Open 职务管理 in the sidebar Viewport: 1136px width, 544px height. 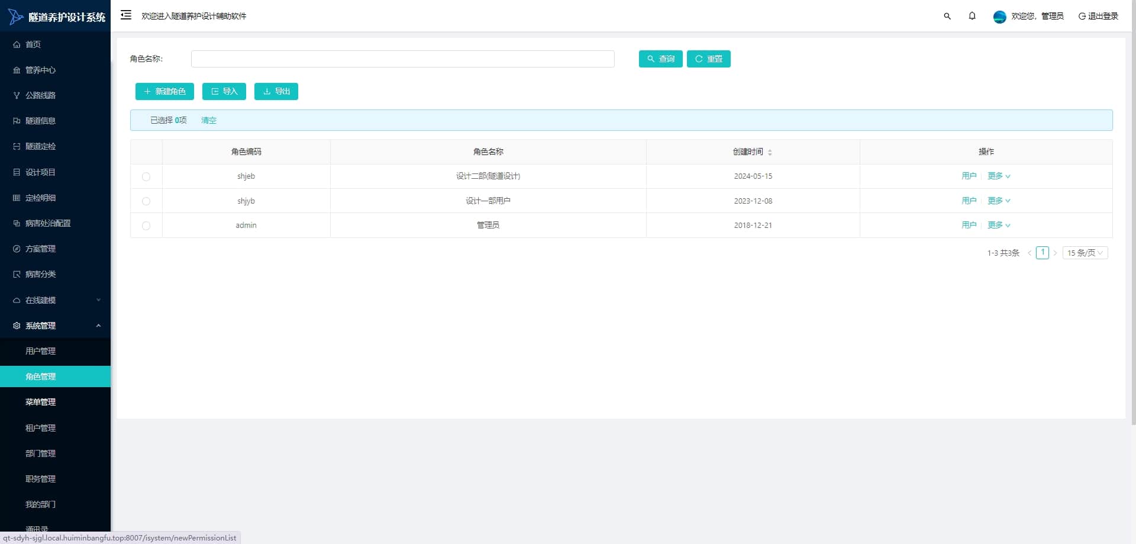click(55, 479)
